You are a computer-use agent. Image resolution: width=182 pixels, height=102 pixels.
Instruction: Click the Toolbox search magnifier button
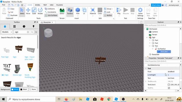(32, 32)
